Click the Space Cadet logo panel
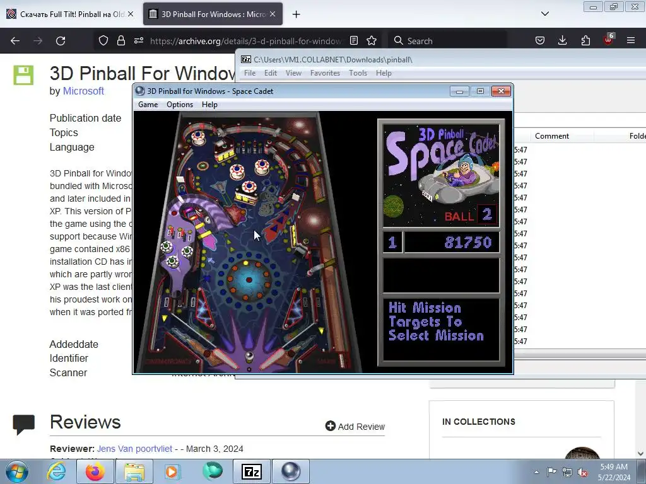Image resolution: width=646 pixels, height=484 pixels. (x=441, y=176)
